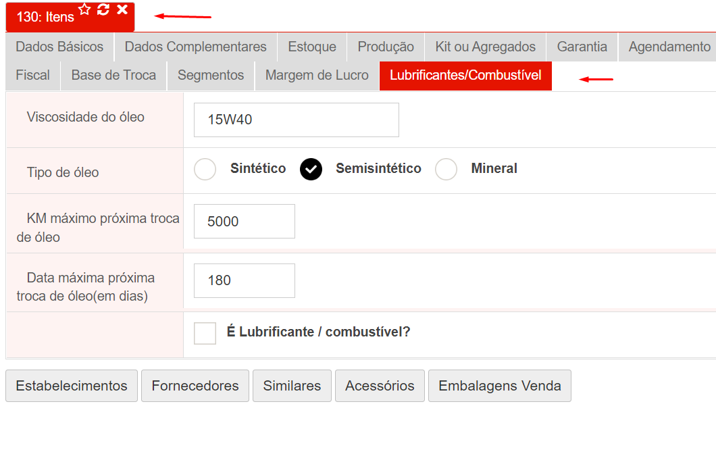Image resolution: width=716 pixels, height=452 pixels.
Task: Open the Acessórios button
Action: pyautogui.click(x=380, y=386)
